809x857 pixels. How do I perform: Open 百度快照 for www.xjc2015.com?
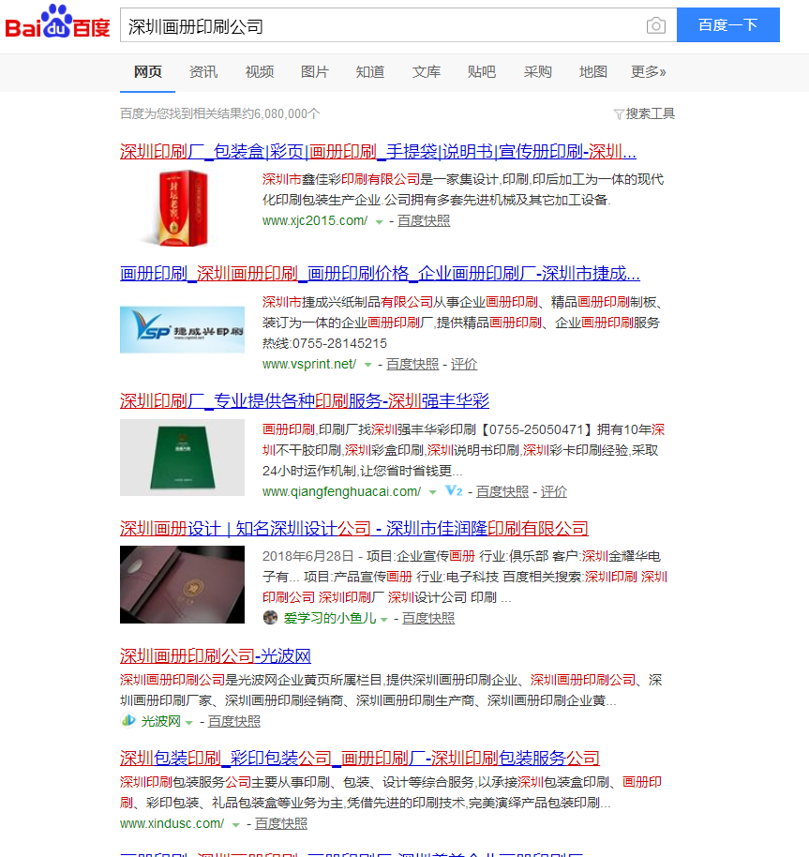click(424, 220)
